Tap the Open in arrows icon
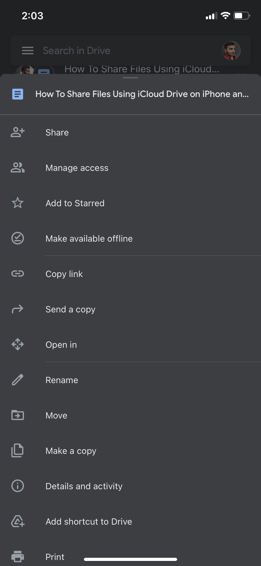Image resolution: width=261 pixels, height=566 pixels. tap(18, 344)
